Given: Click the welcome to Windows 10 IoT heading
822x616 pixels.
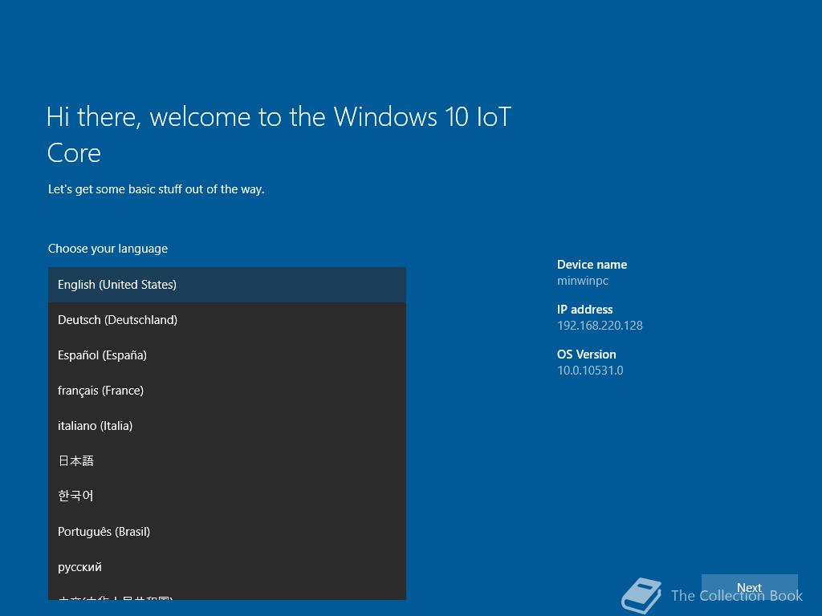Looking at the screenshot, I should [279, 135].
